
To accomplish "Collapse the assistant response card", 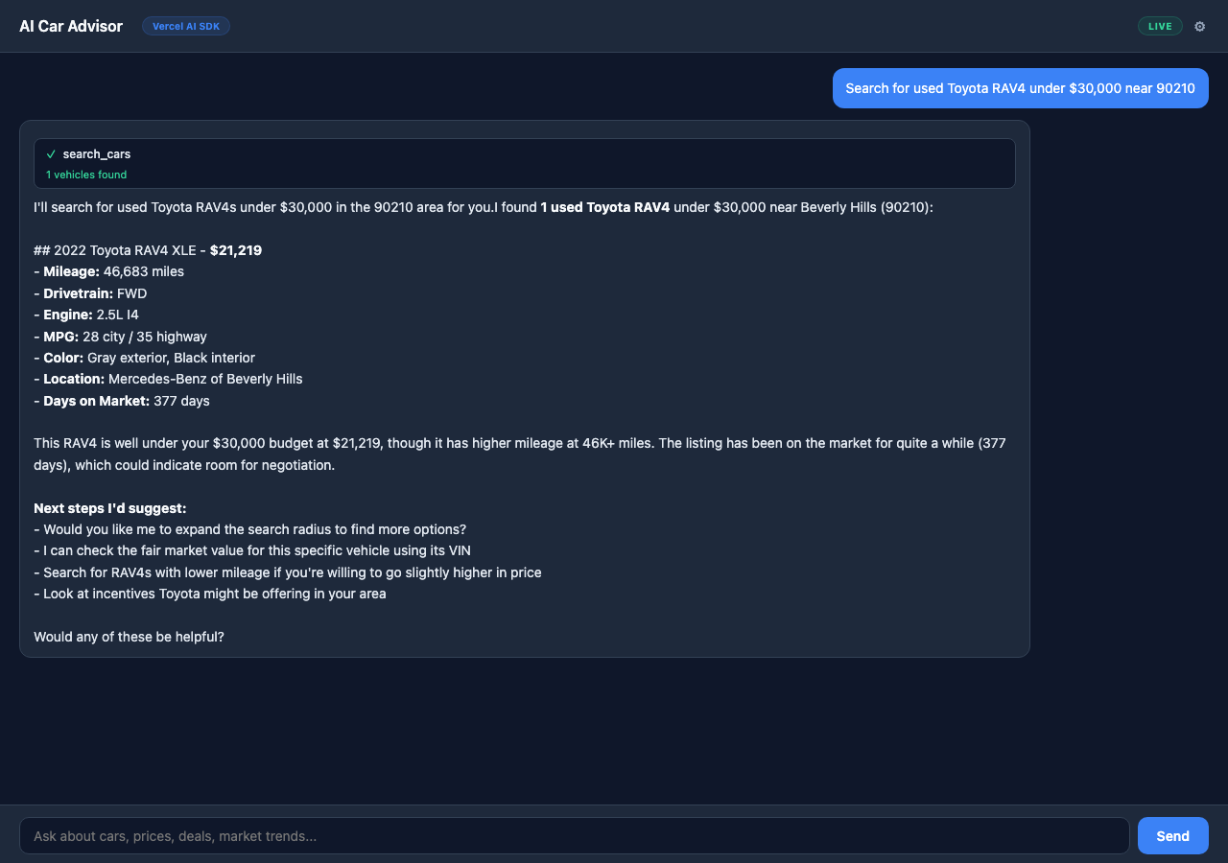I will [x=524, y=387].
